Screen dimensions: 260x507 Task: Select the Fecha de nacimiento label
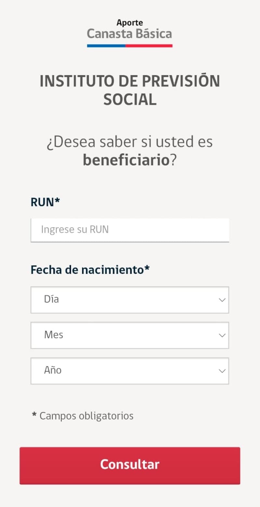(x=90, y=270)
